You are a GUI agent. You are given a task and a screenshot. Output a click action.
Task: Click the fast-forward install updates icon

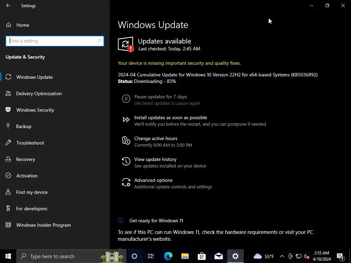(x=126, y=120)
